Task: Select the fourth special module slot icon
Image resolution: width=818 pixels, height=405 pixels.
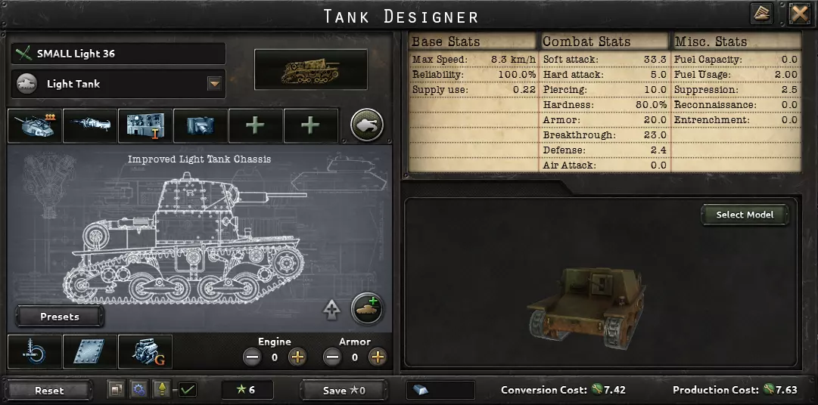Action: pyautogui.click(x=201, y=125)
